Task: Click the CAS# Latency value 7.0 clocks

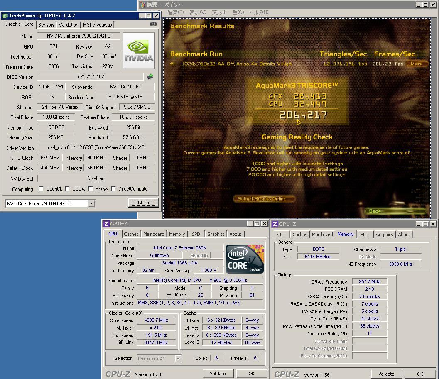Action: pyautogui.click(x=370, y=296)
